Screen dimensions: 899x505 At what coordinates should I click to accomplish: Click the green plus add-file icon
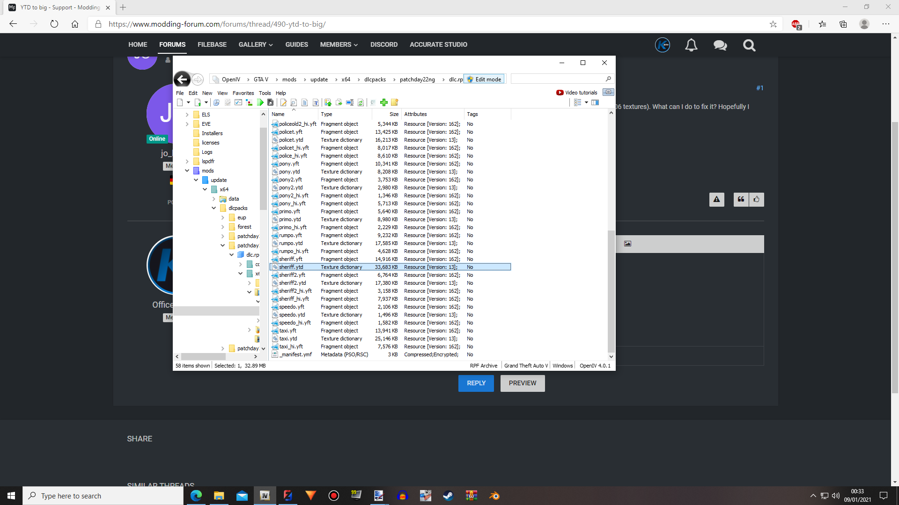(x=384, y=102)
